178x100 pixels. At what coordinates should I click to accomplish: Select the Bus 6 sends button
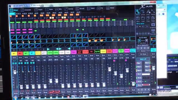[x=147, y=70]
